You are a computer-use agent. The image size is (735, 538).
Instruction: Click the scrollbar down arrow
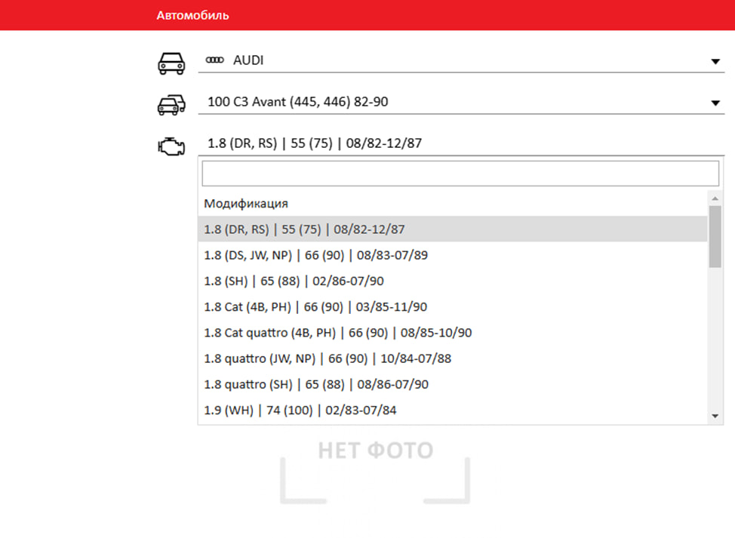715,416
